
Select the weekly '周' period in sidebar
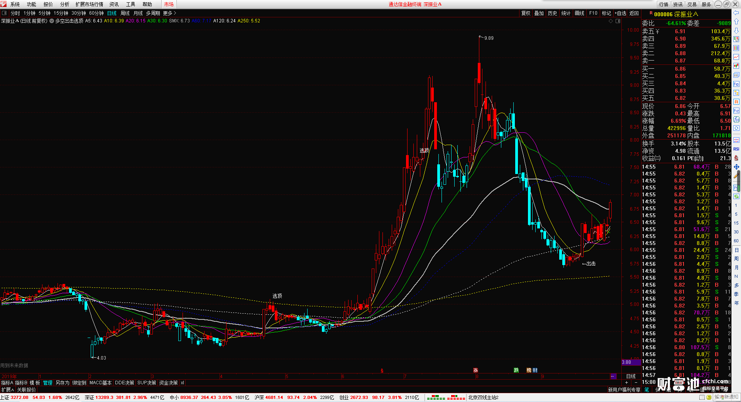click(736, 259)
